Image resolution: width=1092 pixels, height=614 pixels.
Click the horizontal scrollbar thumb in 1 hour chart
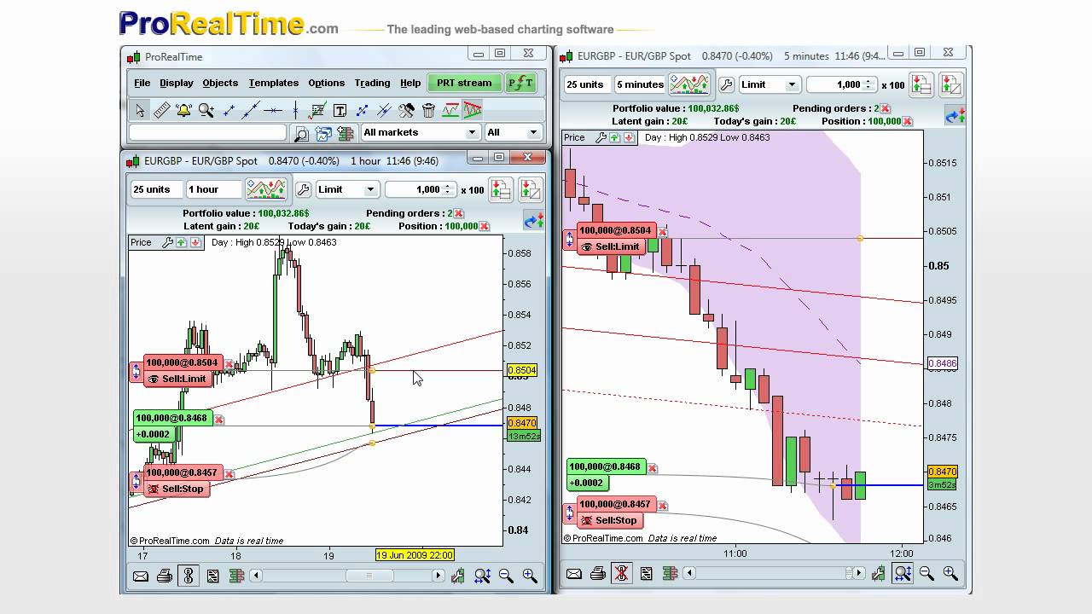[x=369, y=576]
